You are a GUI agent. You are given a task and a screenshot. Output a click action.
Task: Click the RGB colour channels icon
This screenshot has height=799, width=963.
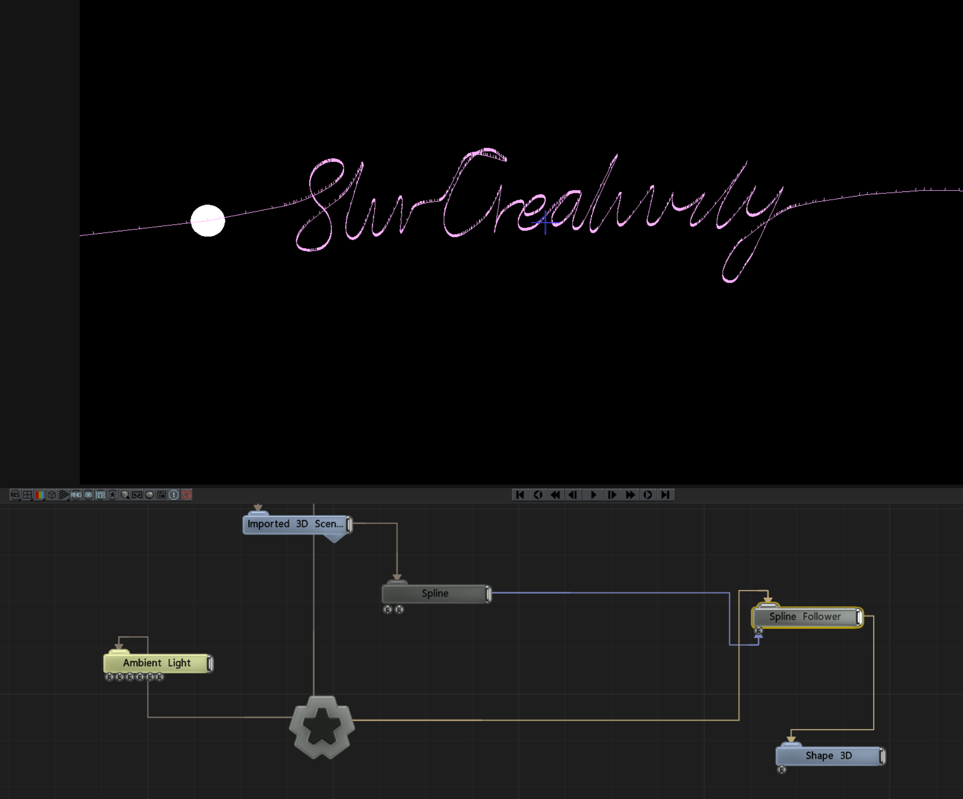point(39,495)
